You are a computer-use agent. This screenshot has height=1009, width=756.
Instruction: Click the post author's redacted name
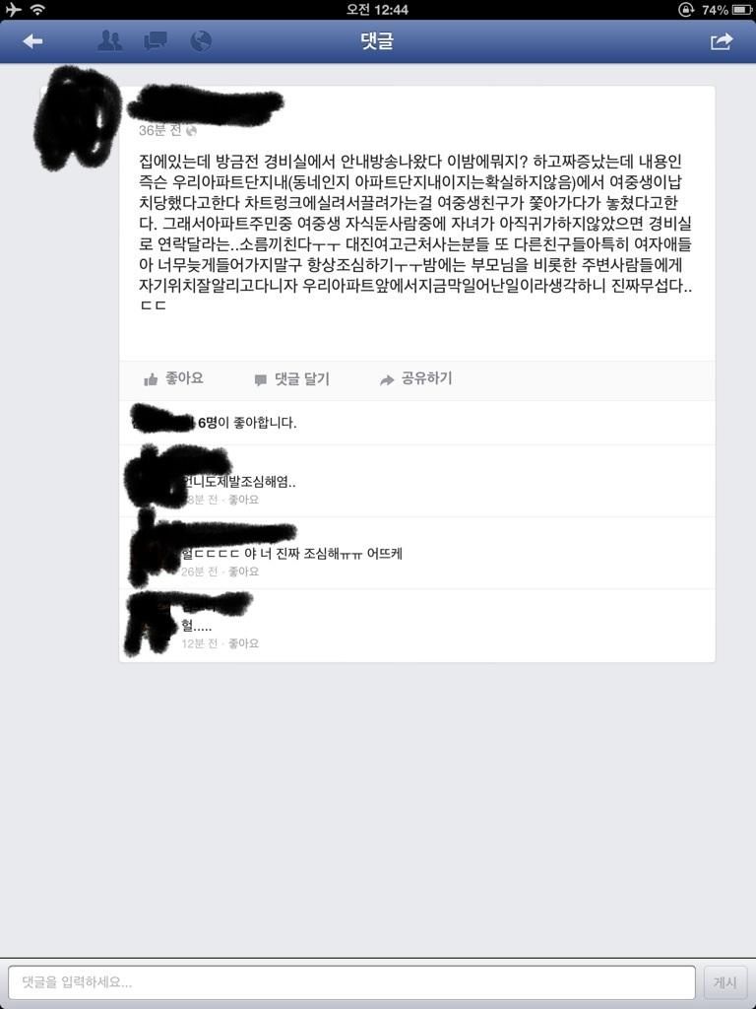coord(206,106)
